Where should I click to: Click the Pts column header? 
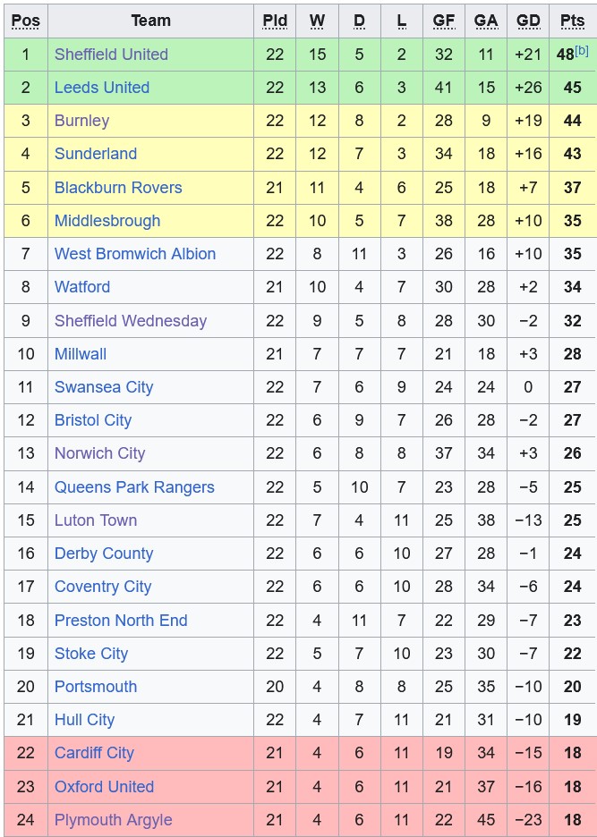pyautogui.click(x=572, y=21)
